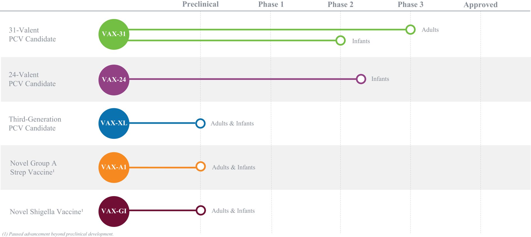Click the Novel Shigella Vaccine label
Viewport: 531px width, 237px height.
[x=46, y=212]
